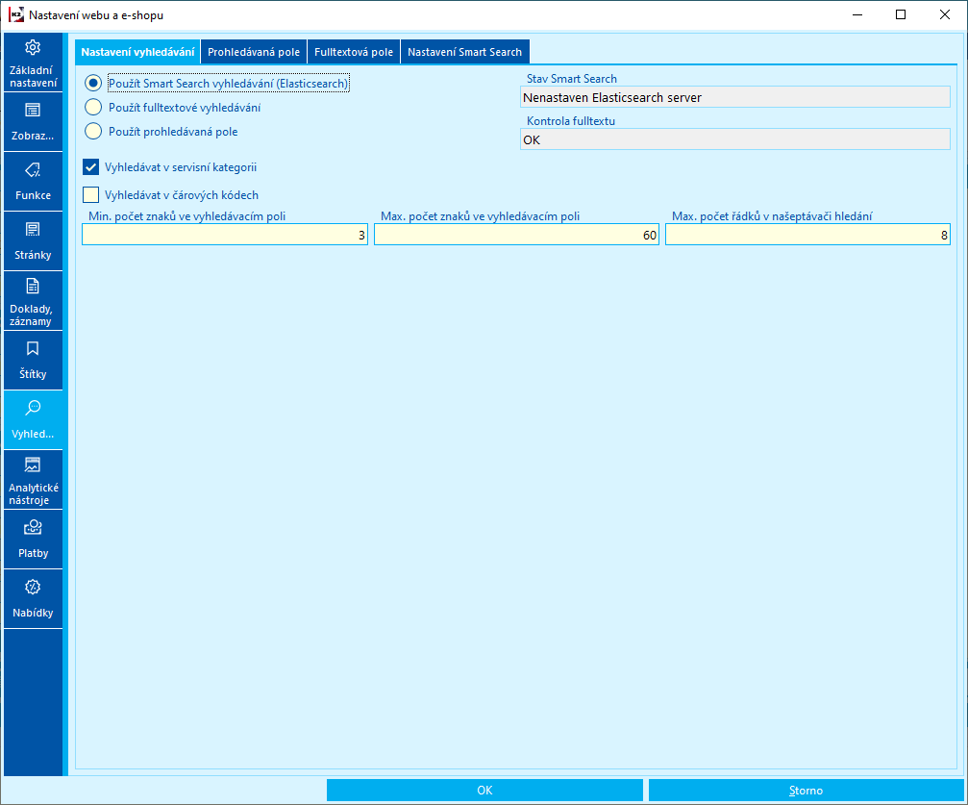Click the K2 application icon in title bar
The height and width of the screenshot is (805, 968).
point(16,14)
